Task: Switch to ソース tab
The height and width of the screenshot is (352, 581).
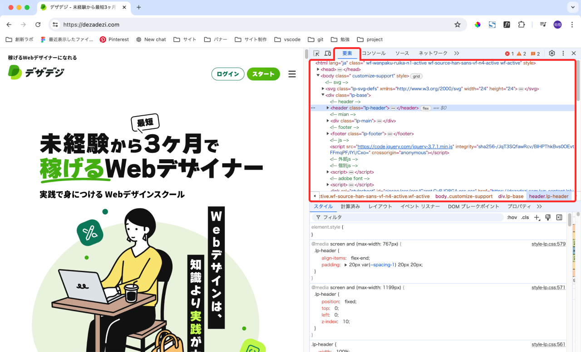Action: (x=402, y=54)
